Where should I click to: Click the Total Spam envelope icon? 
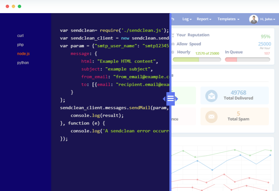click(x=211, y=117)
